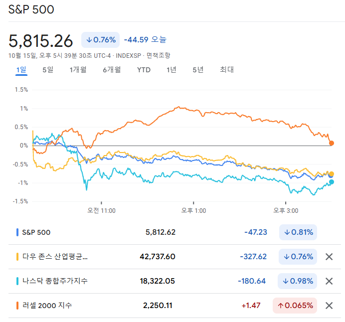The width and height of the screenshot is (345, 322).
Task: Open the 나스닥 종합주가지수 row
Action: pyautogui.click(x=174, y=281)
